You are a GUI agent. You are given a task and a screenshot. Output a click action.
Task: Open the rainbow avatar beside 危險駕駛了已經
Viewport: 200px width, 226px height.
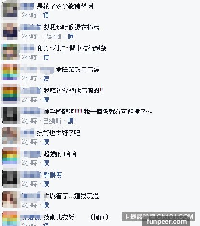click(10, 73)
